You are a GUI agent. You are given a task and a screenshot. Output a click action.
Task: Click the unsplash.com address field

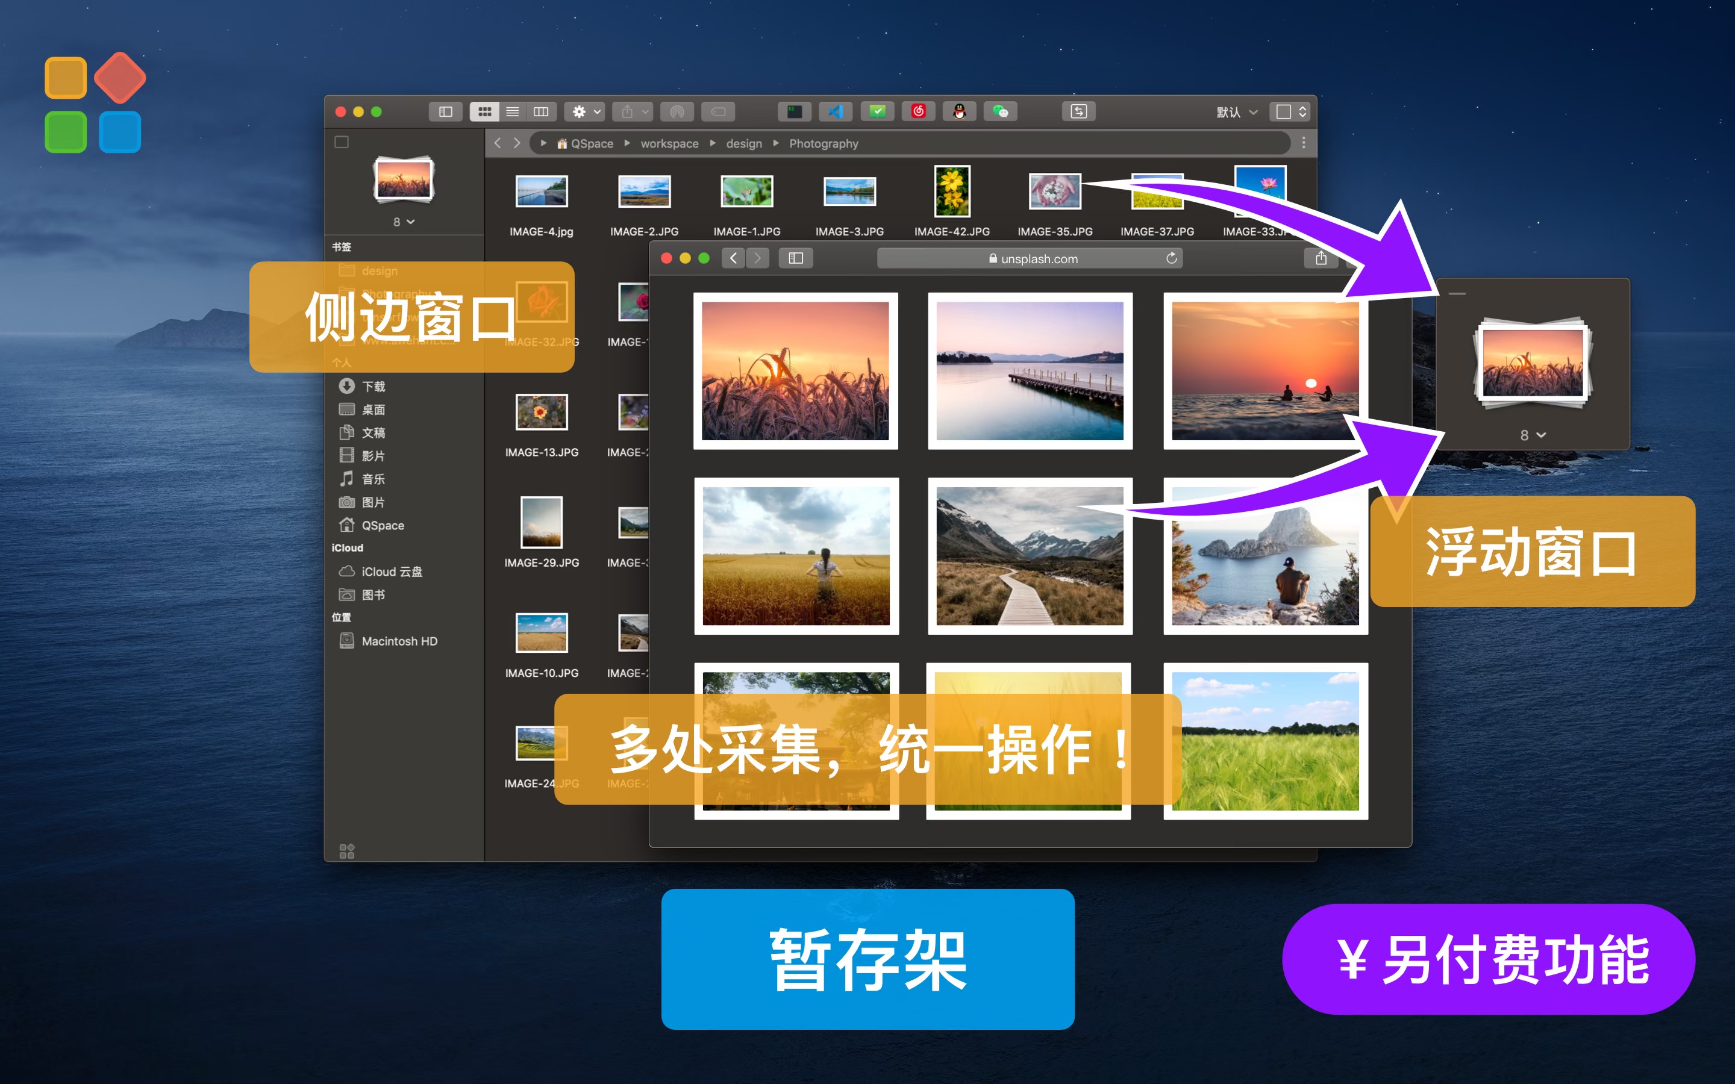pos(1030,258)
